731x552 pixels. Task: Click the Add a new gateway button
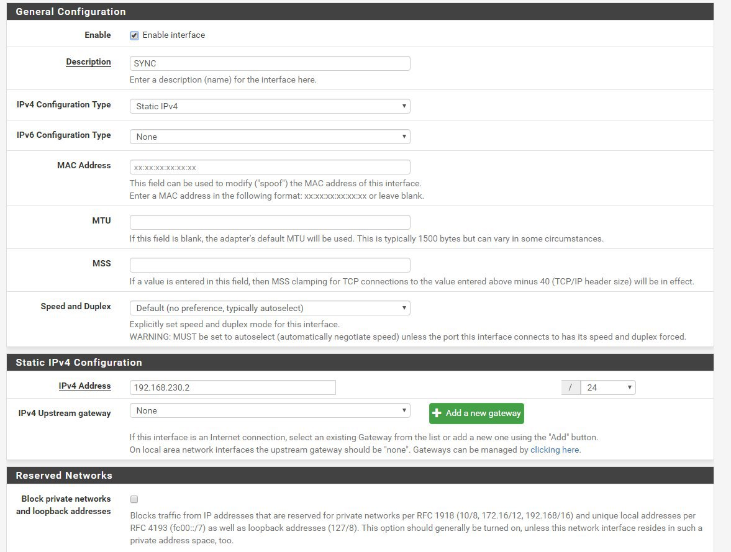[x=476, y=414]
